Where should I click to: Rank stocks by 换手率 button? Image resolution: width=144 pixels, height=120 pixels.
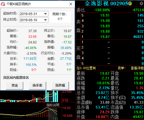37,85
